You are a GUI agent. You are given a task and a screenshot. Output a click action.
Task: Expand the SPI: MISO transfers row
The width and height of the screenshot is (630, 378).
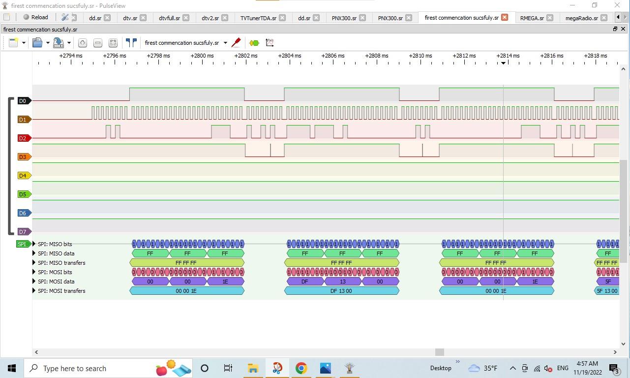pyautogui.click(x=34, y=263)
